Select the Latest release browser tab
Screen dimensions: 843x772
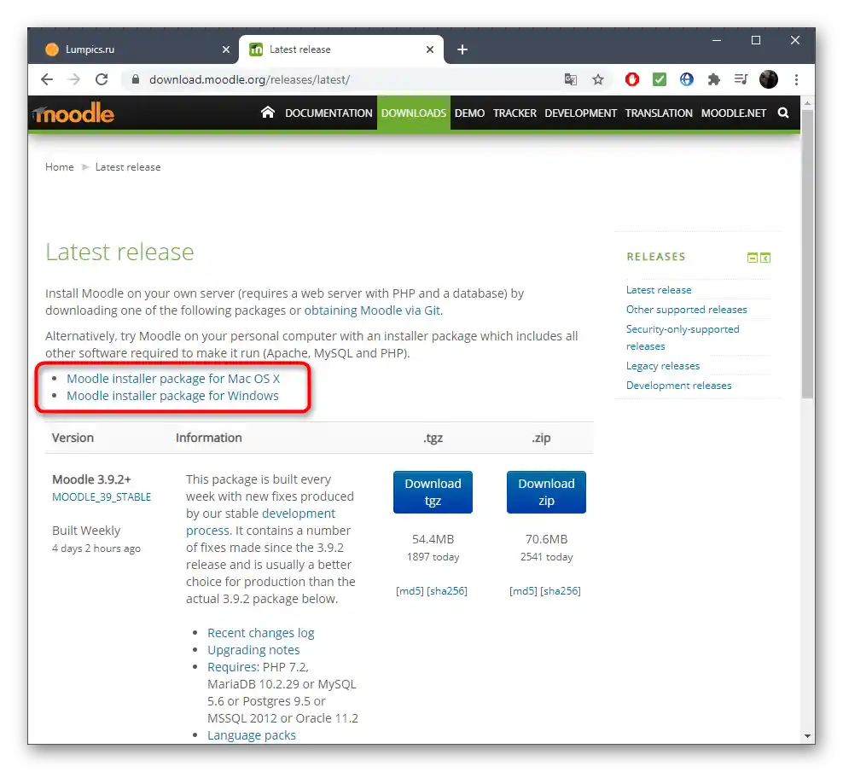(340, 49)
